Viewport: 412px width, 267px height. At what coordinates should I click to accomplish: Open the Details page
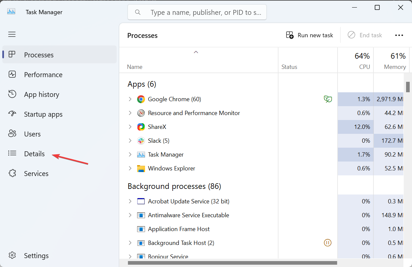[59, 154]
